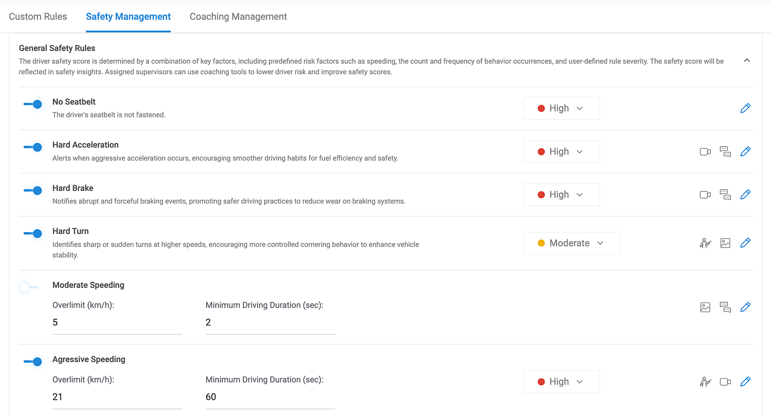Enable the Moderate Speeding toggle

coord(29,287)
